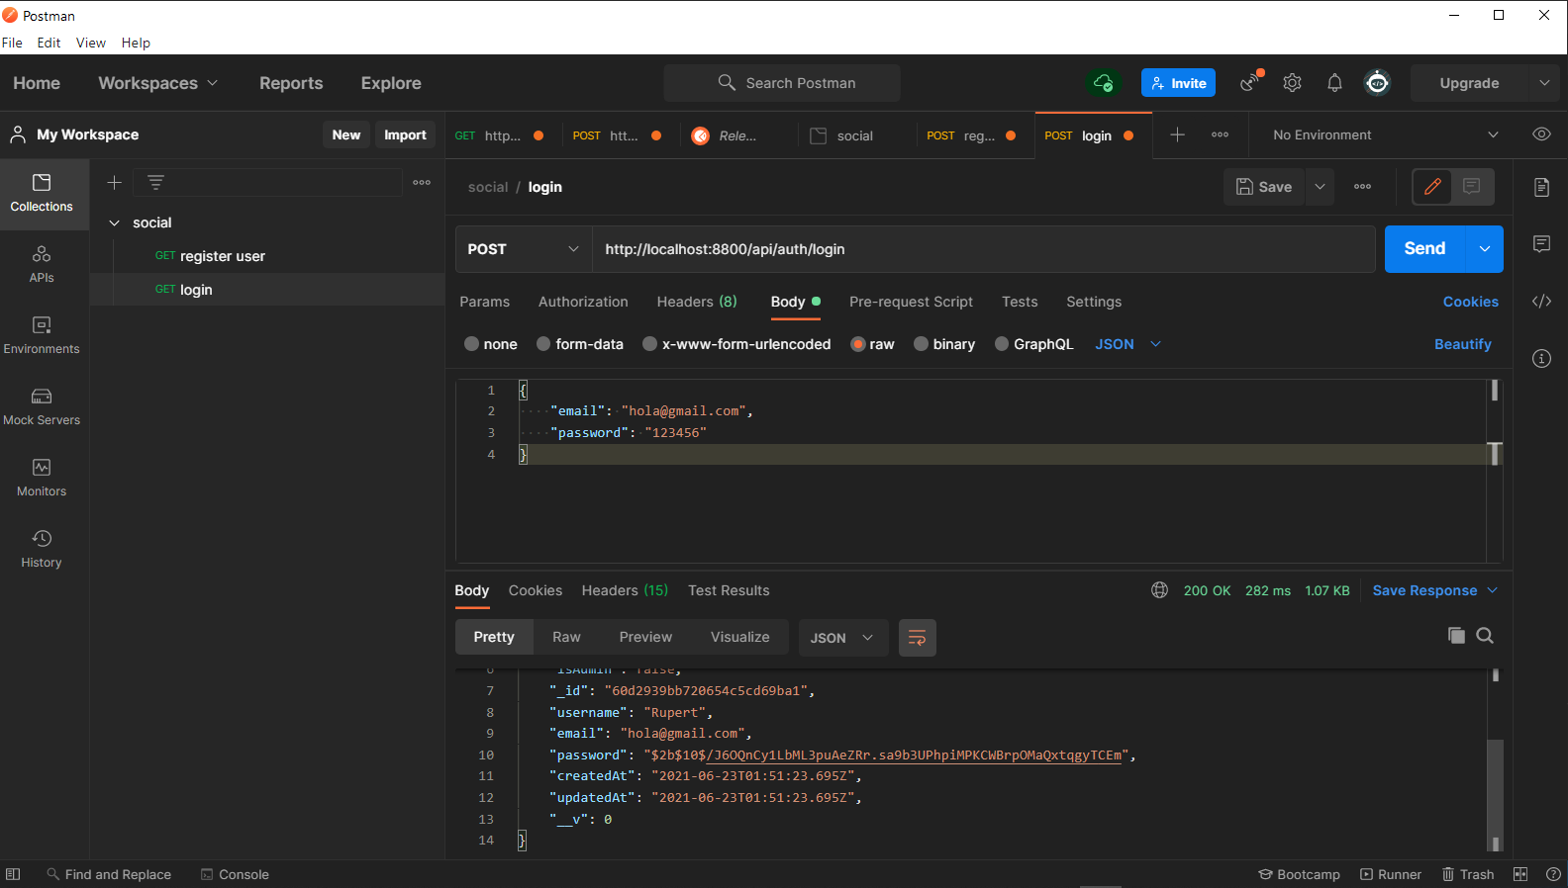
Task: Open the History sidebar panel
Action: click(42, 550)
